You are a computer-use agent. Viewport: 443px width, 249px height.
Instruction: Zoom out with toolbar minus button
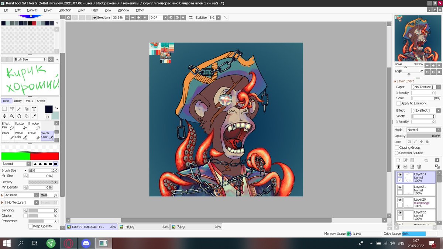coord(133,17)
